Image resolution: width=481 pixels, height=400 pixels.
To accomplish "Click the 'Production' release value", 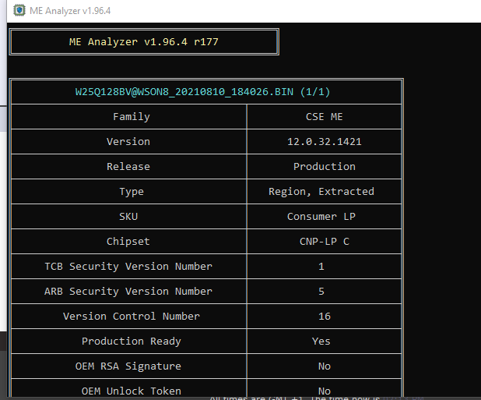I will (325, 167).
